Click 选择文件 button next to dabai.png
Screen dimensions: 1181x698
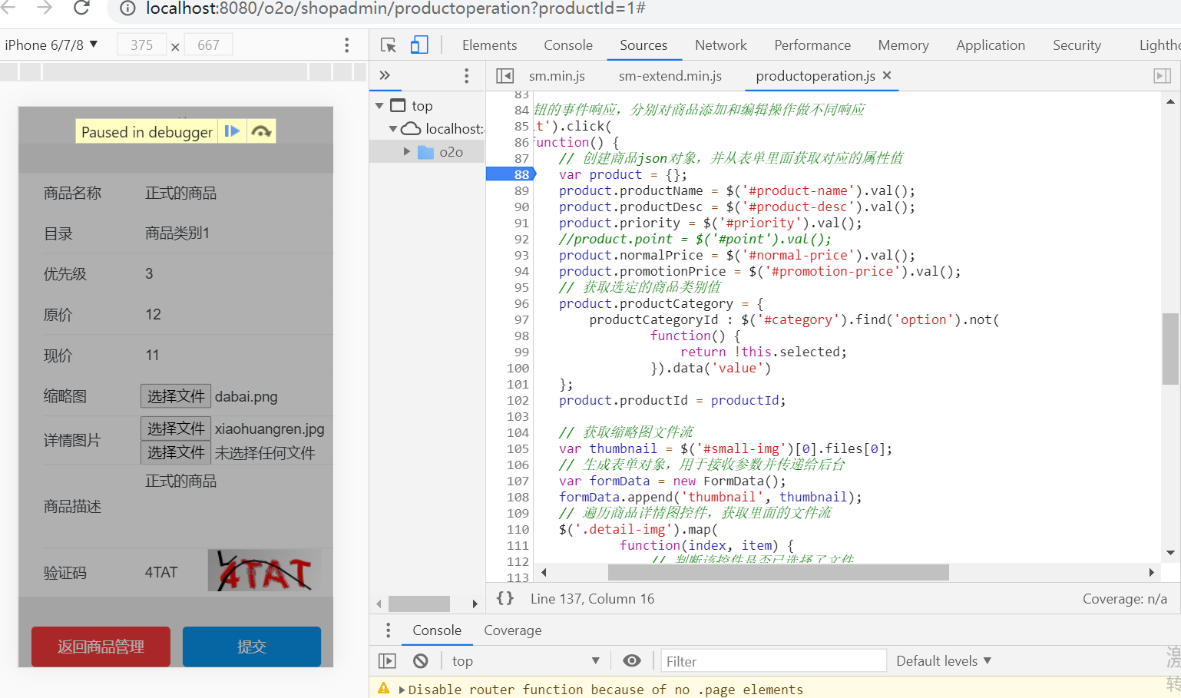(176, 396)
